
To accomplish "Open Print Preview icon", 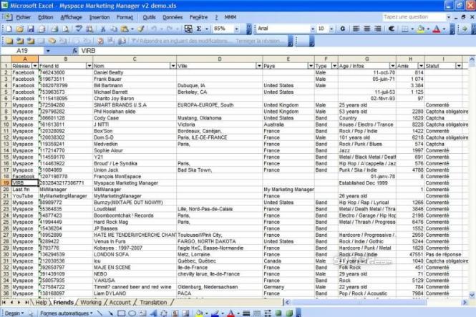I will 66,29.
